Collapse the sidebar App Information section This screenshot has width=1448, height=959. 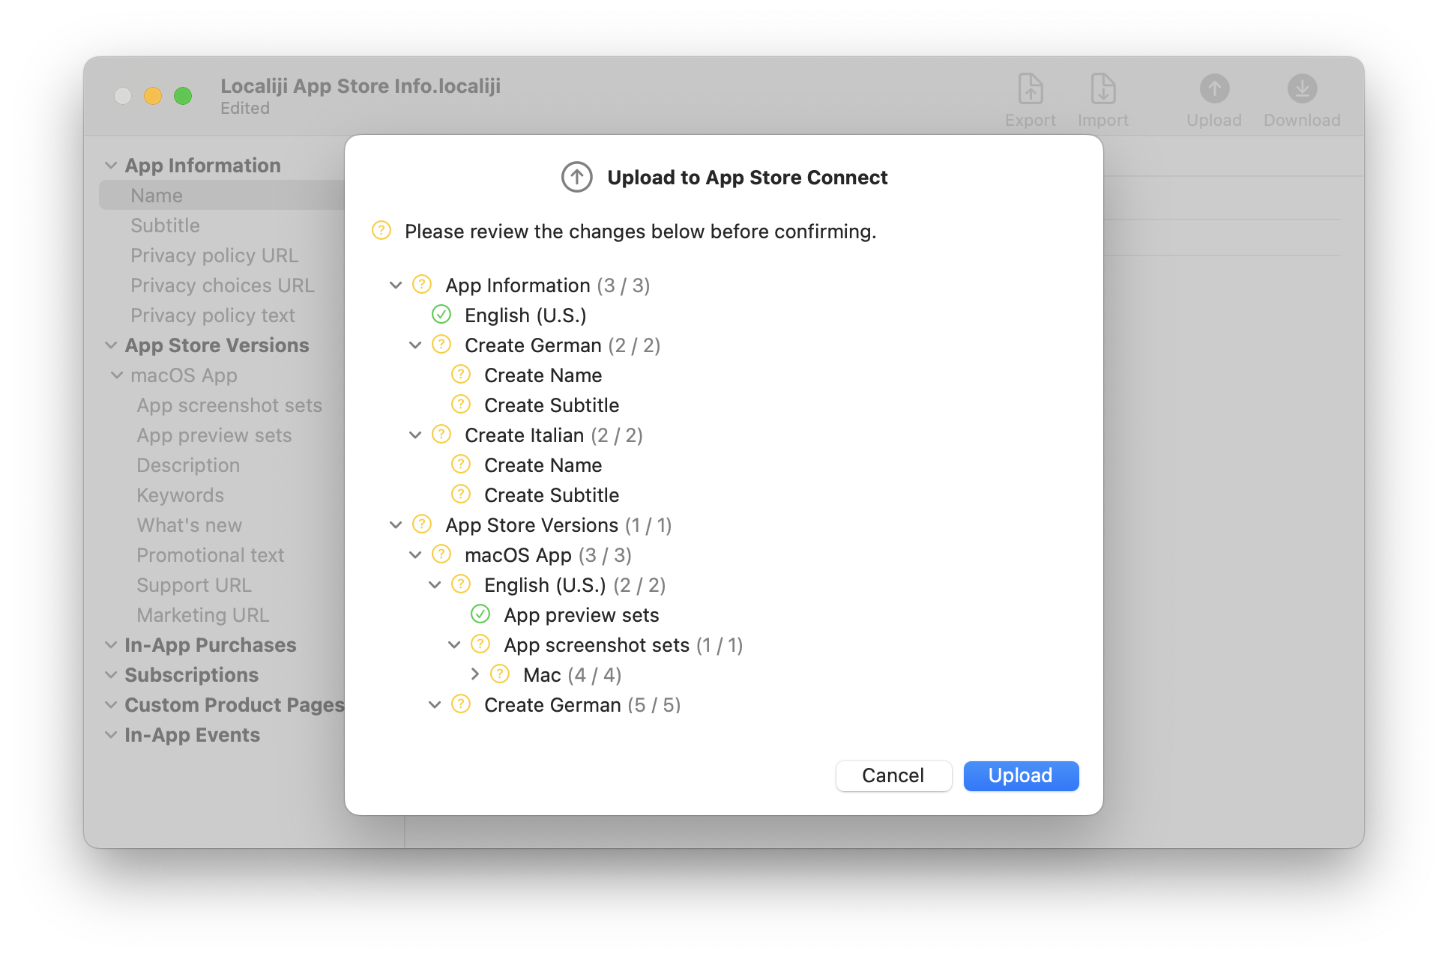[x=111, y=166]
